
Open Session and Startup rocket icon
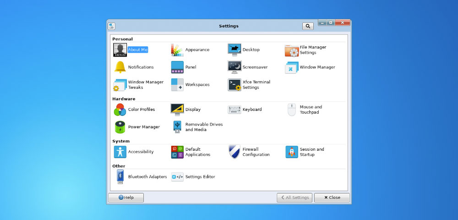(291, 152)
